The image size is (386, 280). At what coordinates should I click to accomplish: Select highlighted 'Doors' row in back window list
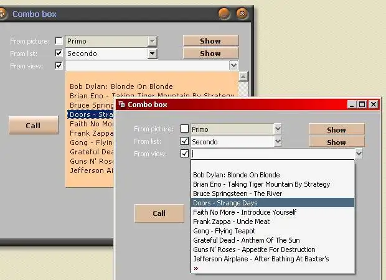[x=90, y=114]
